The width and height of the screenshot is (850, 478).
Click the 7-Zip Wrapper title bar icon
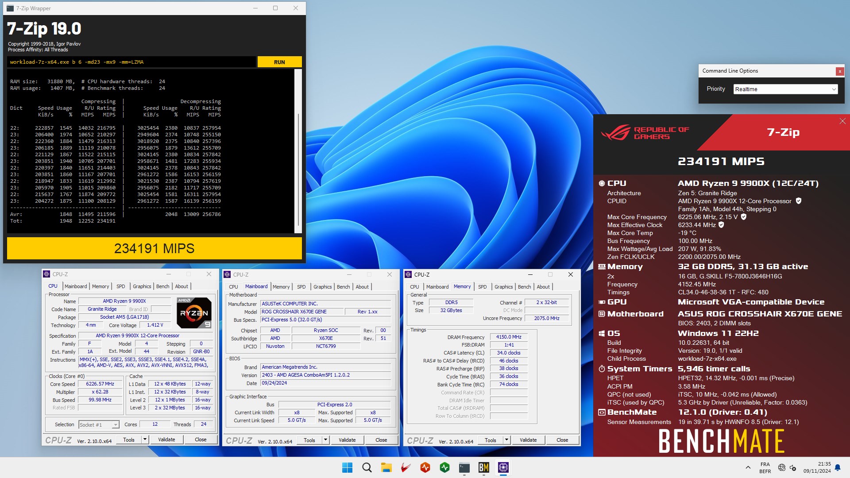(x=10, y=8)
